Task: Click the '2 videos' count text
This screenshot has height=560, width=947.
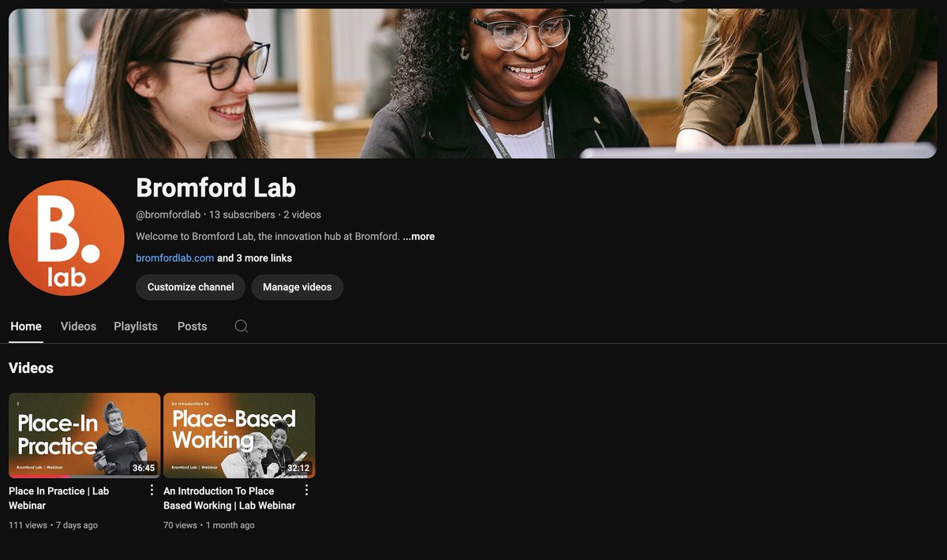Action: pos(302,215)
